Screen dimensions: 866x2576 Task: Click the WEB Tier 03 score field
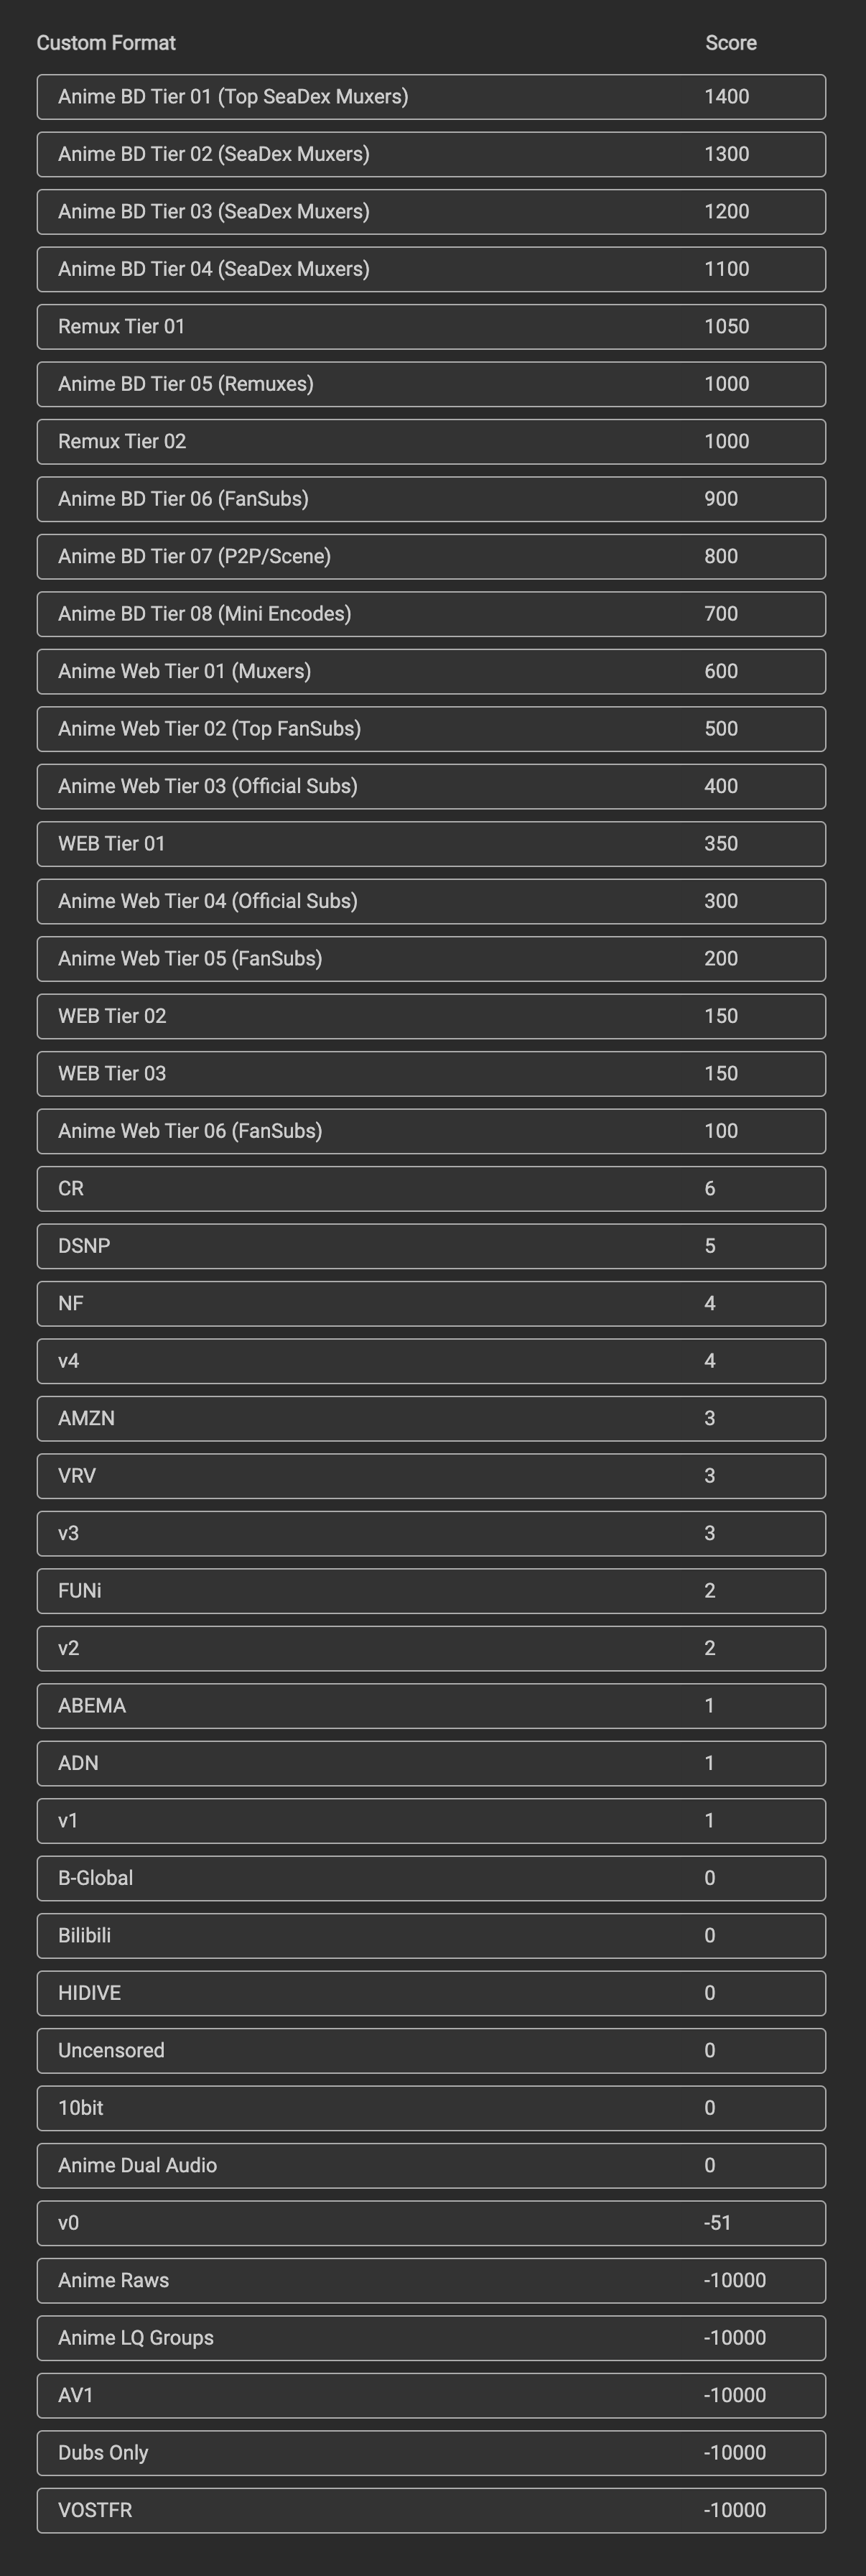pos(721,1074)
